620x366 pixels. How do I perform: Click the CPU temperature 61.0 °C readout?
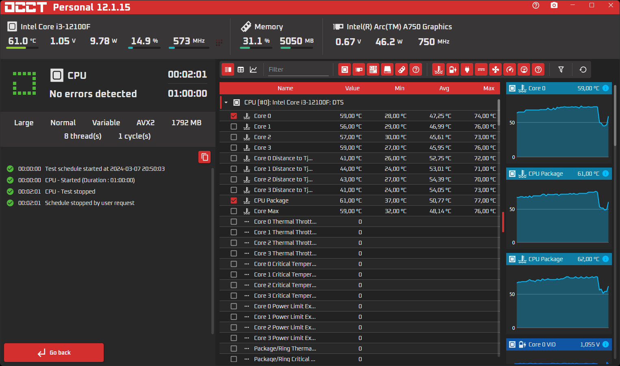coord(22,41)
